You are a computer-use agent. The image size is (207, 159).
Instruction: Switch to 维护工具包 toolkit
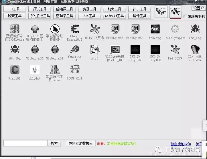click(161, 12)
